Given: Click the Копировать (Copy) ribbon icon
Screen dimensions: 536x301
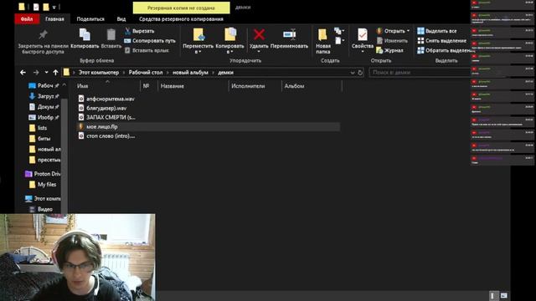Looking at the screenshot, I should click(x=85, y=34).
